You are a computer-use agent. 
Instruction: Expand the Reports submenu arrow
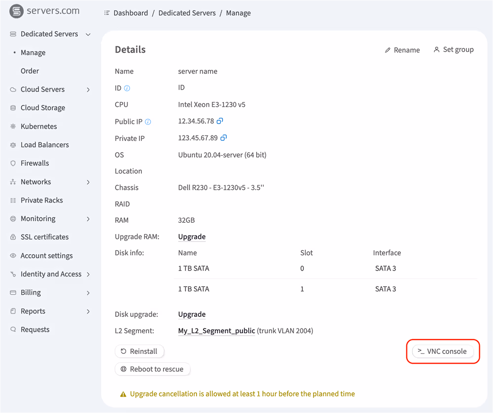(88, 311)
